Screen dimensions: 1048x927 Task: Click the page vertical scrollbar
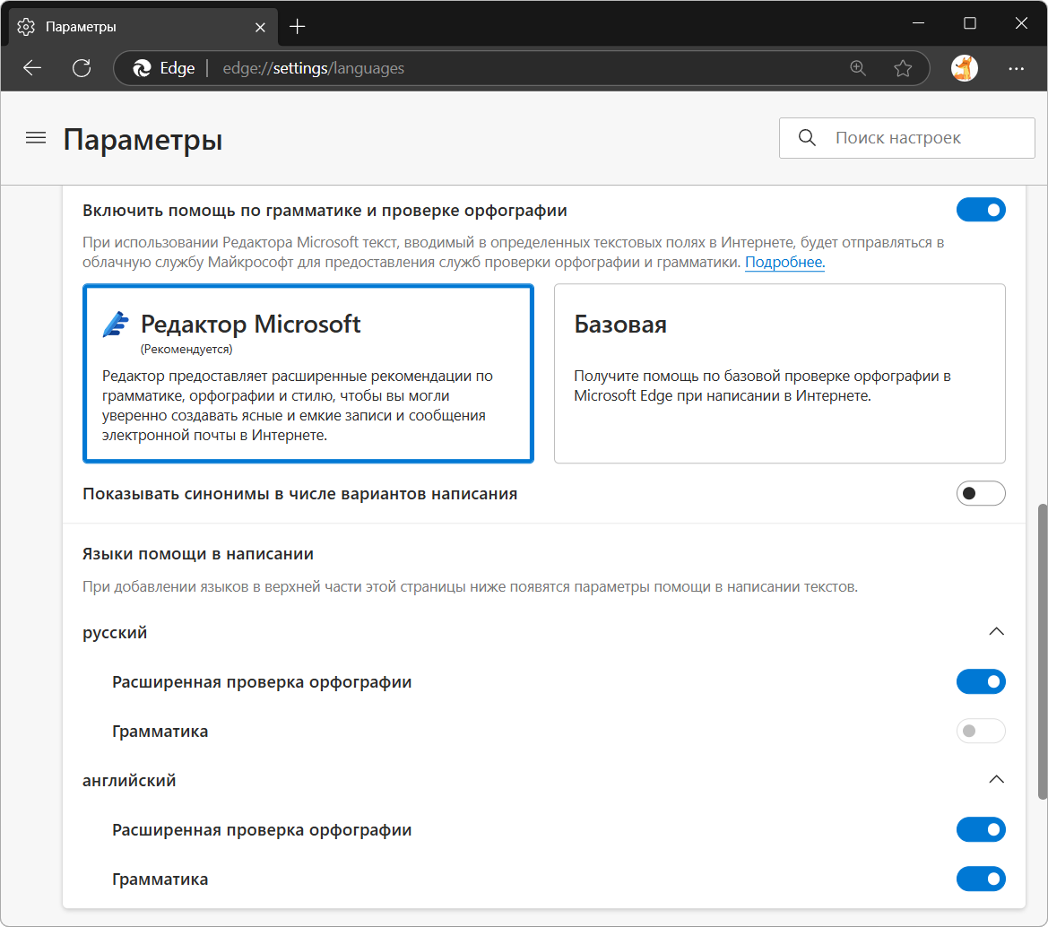tap(1042, 652)
